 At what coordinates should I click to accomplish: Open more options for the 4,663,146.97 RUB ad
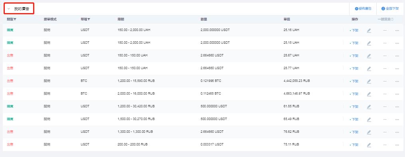(397, 94)
